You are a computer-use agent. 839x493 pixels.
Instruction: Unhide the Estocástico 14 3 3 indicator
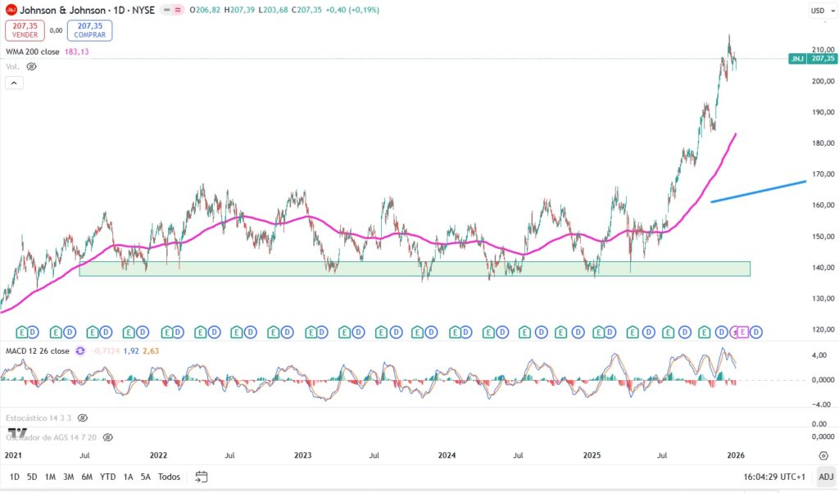tap(81, 418)
